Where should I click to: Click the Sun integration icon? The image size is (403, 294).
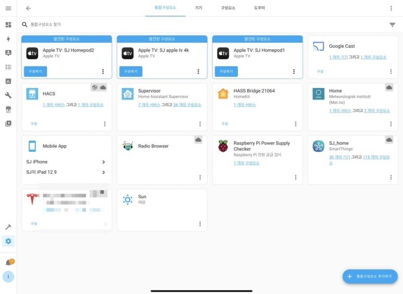pyautogui.click(x=128, y=199)
